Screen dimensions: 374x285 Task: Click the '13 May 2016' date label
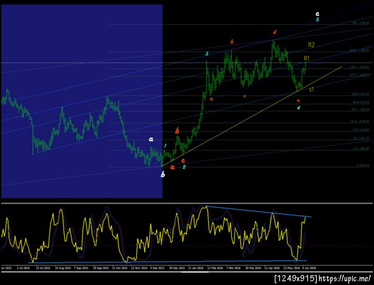[292, 268]
